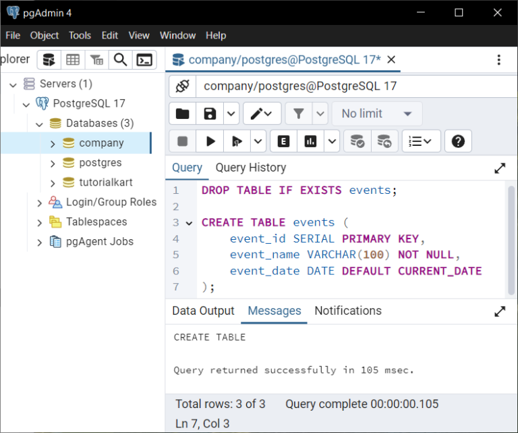Maximize the query editor with expand arrows
The image size is (518, 433).
(x=500, y=168)
